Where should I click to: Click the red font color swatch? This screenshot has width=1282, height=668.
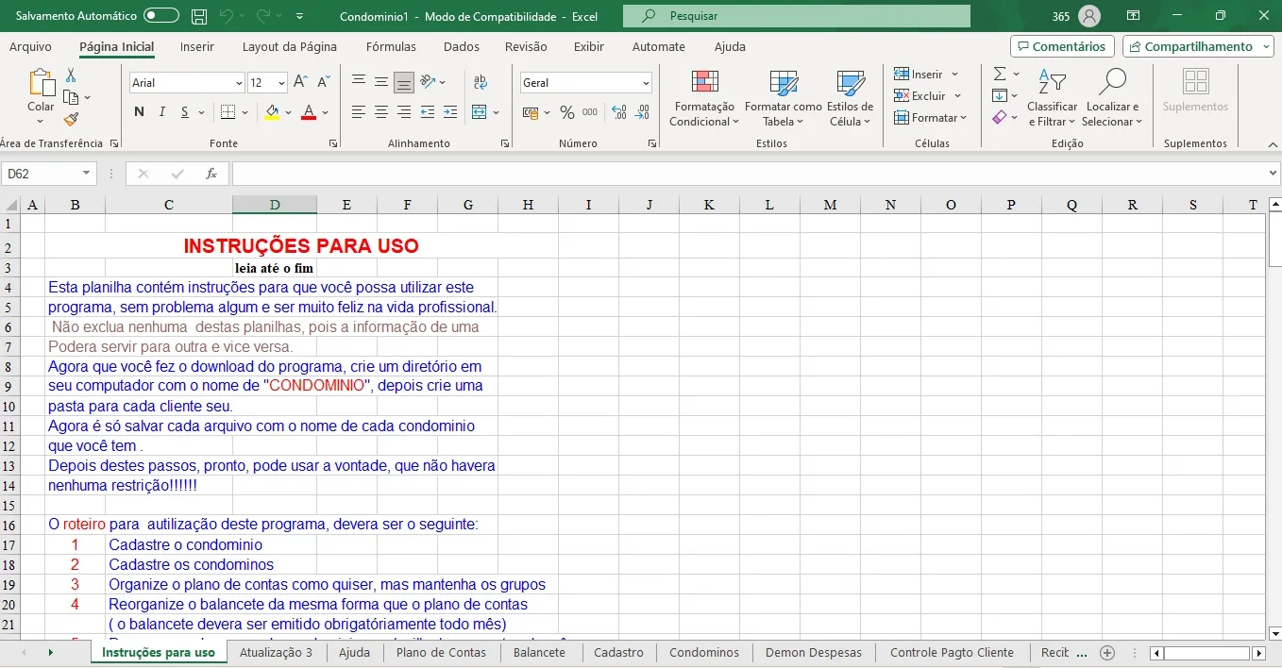[x=308, y=112]
